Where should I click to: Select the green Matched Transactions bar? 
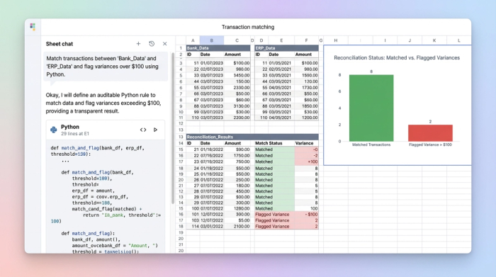coord(371,108)
